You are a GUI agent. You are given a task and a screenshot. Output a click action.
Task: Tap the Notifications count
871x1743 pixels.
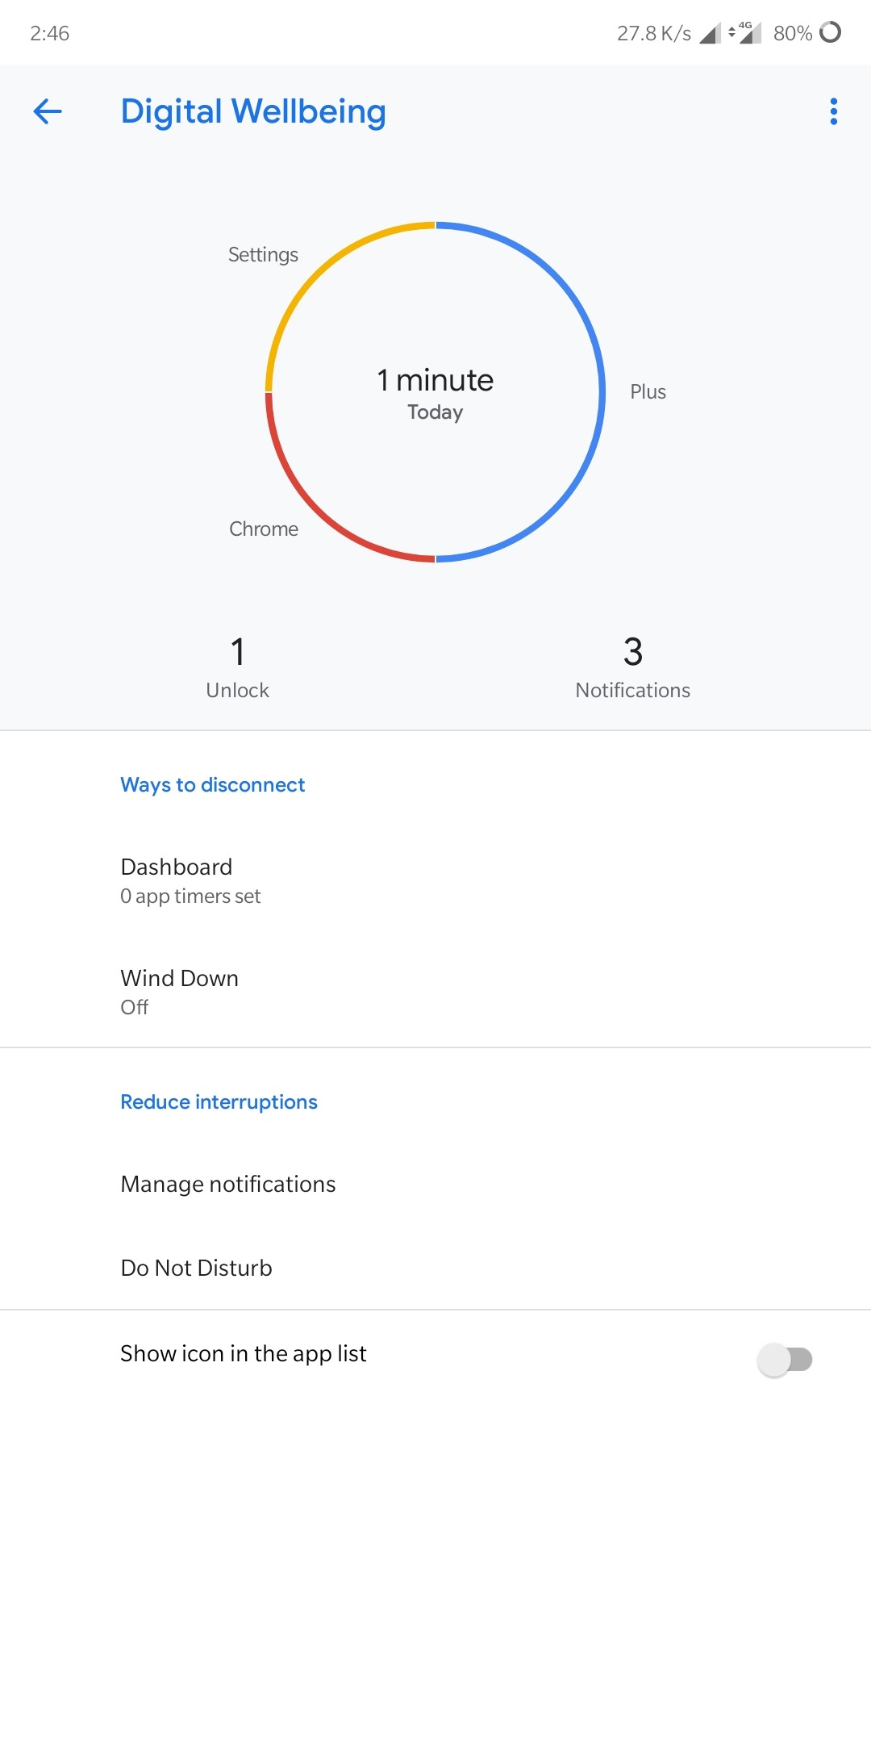632,667
